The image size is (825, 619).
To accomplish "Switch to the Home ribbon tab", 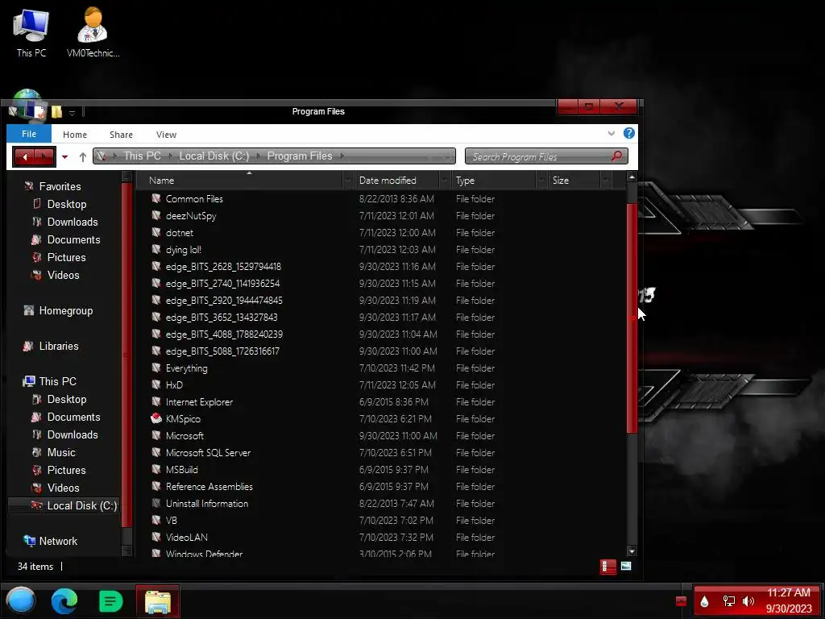I will [75, 135].
